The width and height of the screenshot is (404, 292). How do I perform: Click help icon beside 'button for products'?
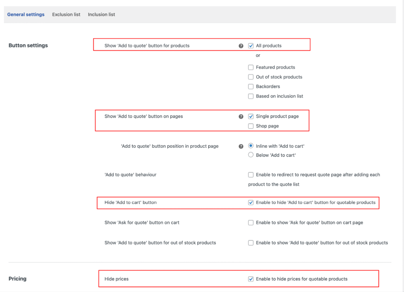[x=241, y=46]
